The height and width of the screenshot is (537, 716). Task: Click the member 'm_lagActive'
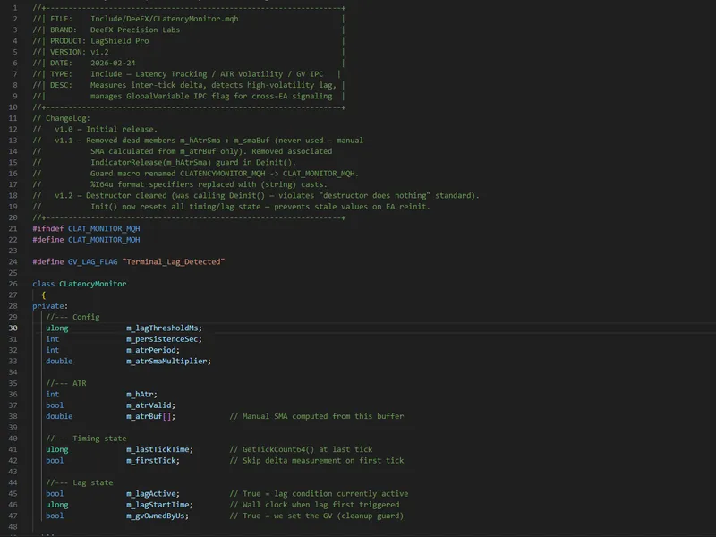(x=151, y=494)
